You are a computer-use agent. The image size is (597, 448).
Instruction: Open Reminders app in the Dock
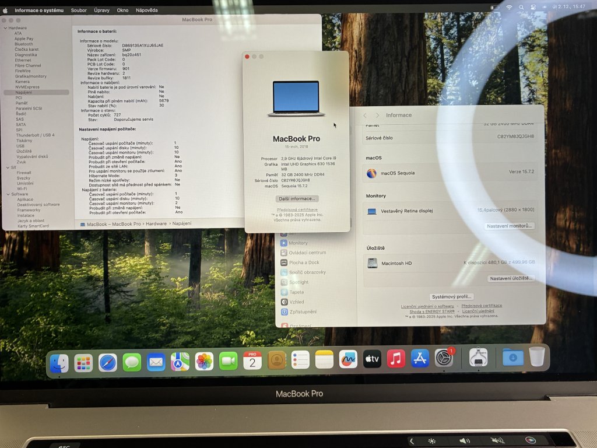[x=300, y=359]
